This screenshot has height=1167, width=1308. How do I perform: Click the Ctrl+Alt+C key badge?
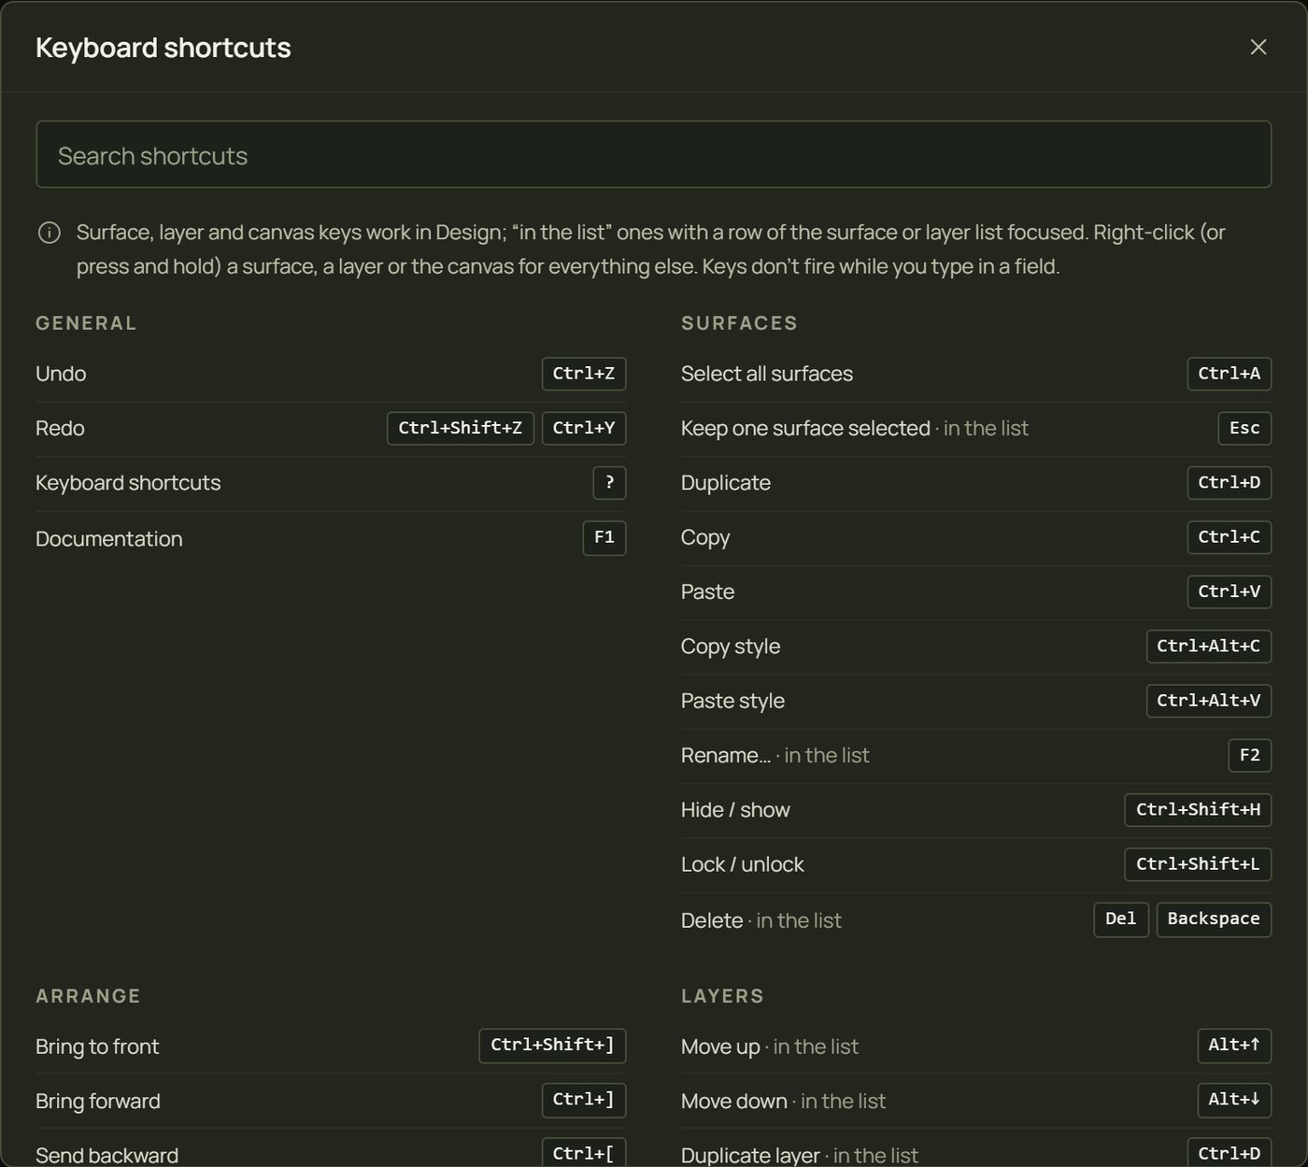click(x=1209, y=647)
